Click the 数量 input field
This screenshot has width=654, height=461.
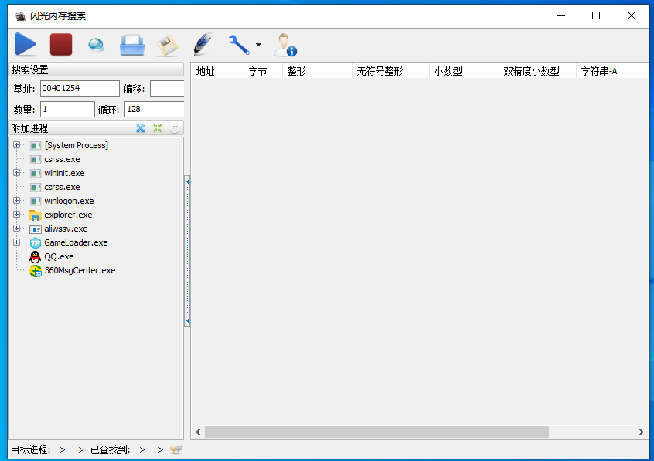[67, 109]
